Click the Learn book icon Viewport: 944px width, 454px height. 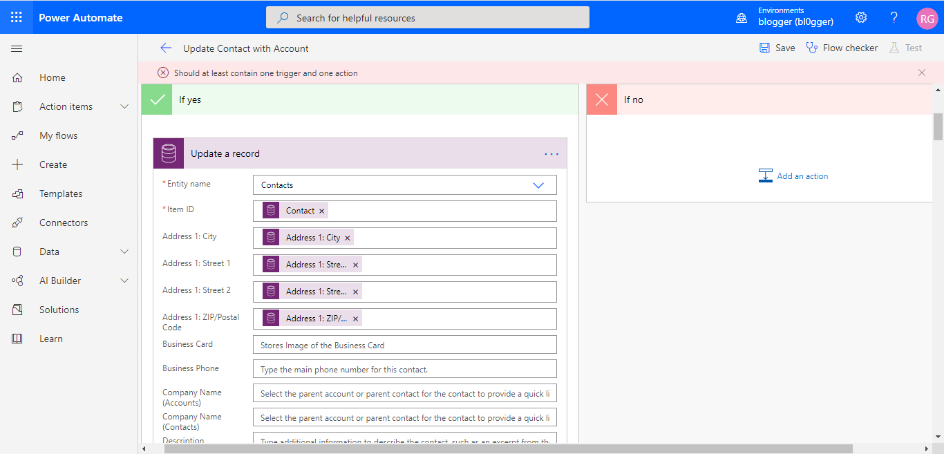18,339
